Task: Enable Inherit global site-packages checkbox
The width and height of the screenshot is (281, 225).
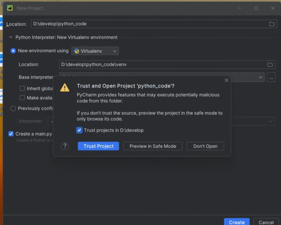Action: click(22, 89)
